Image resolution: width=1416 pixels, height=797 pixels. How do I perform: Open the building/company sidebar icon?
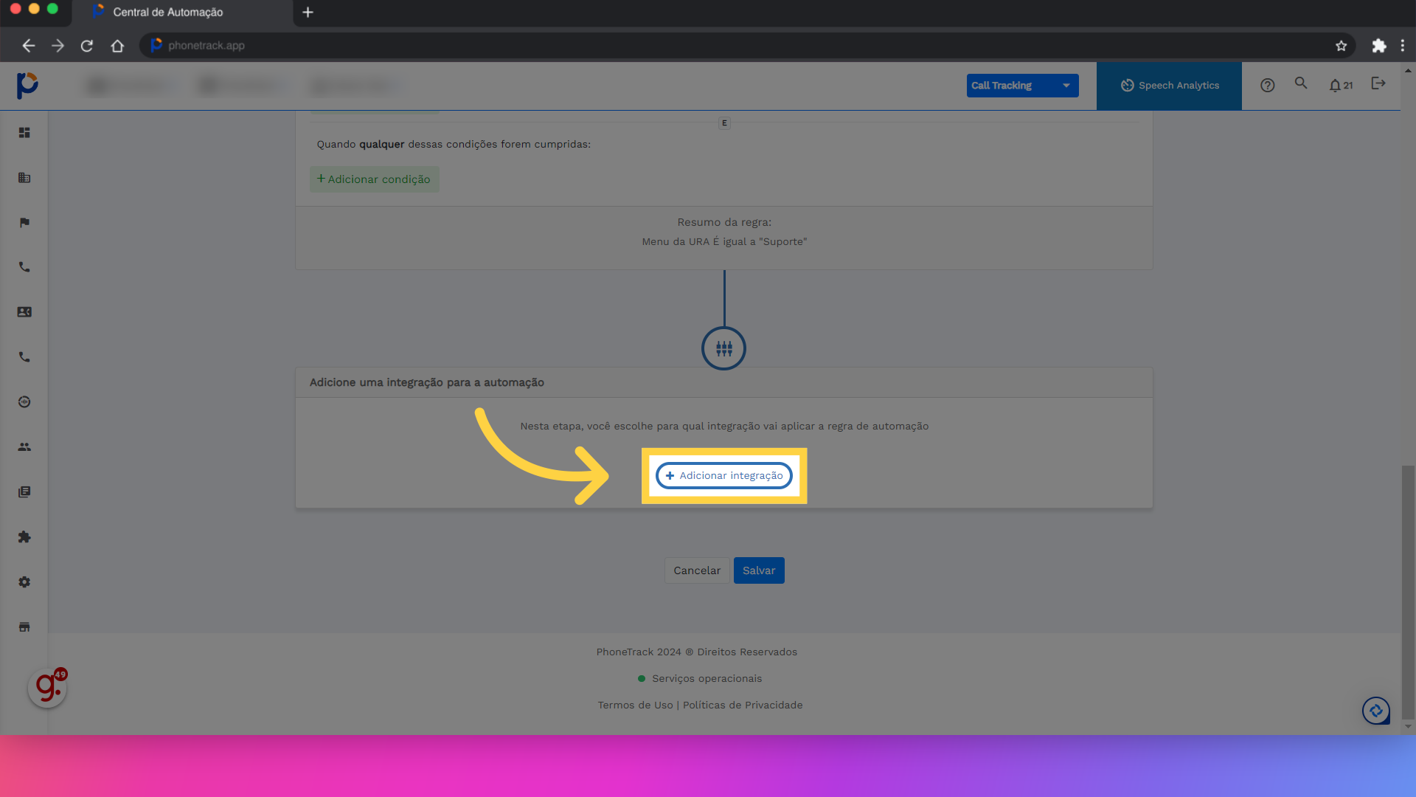coord(24,178)
